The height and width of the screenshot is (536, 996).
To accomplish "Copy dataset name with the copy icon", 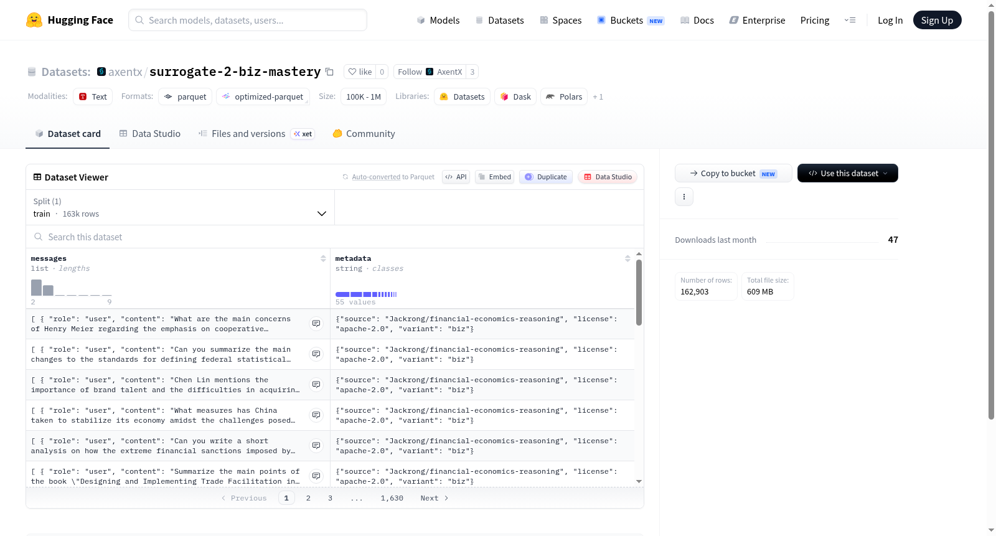I will point(330,72).
